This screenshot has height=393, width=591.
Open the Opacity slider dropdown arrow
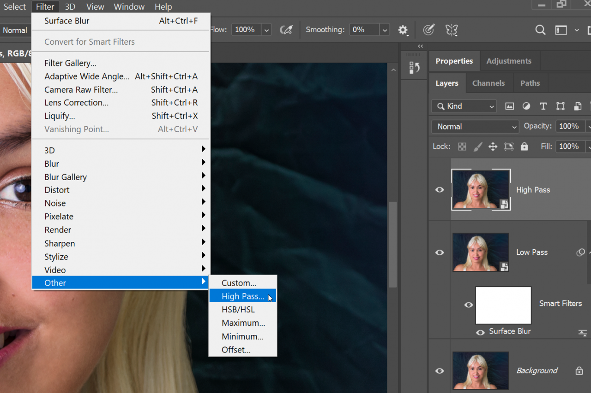tap(588, 126)
